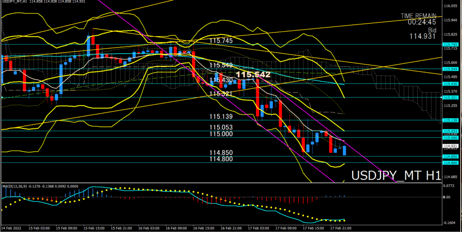The image size is (462, 232).
Task: Click the 115.139 line label inside the chart
Action: (x=221, y=116)
